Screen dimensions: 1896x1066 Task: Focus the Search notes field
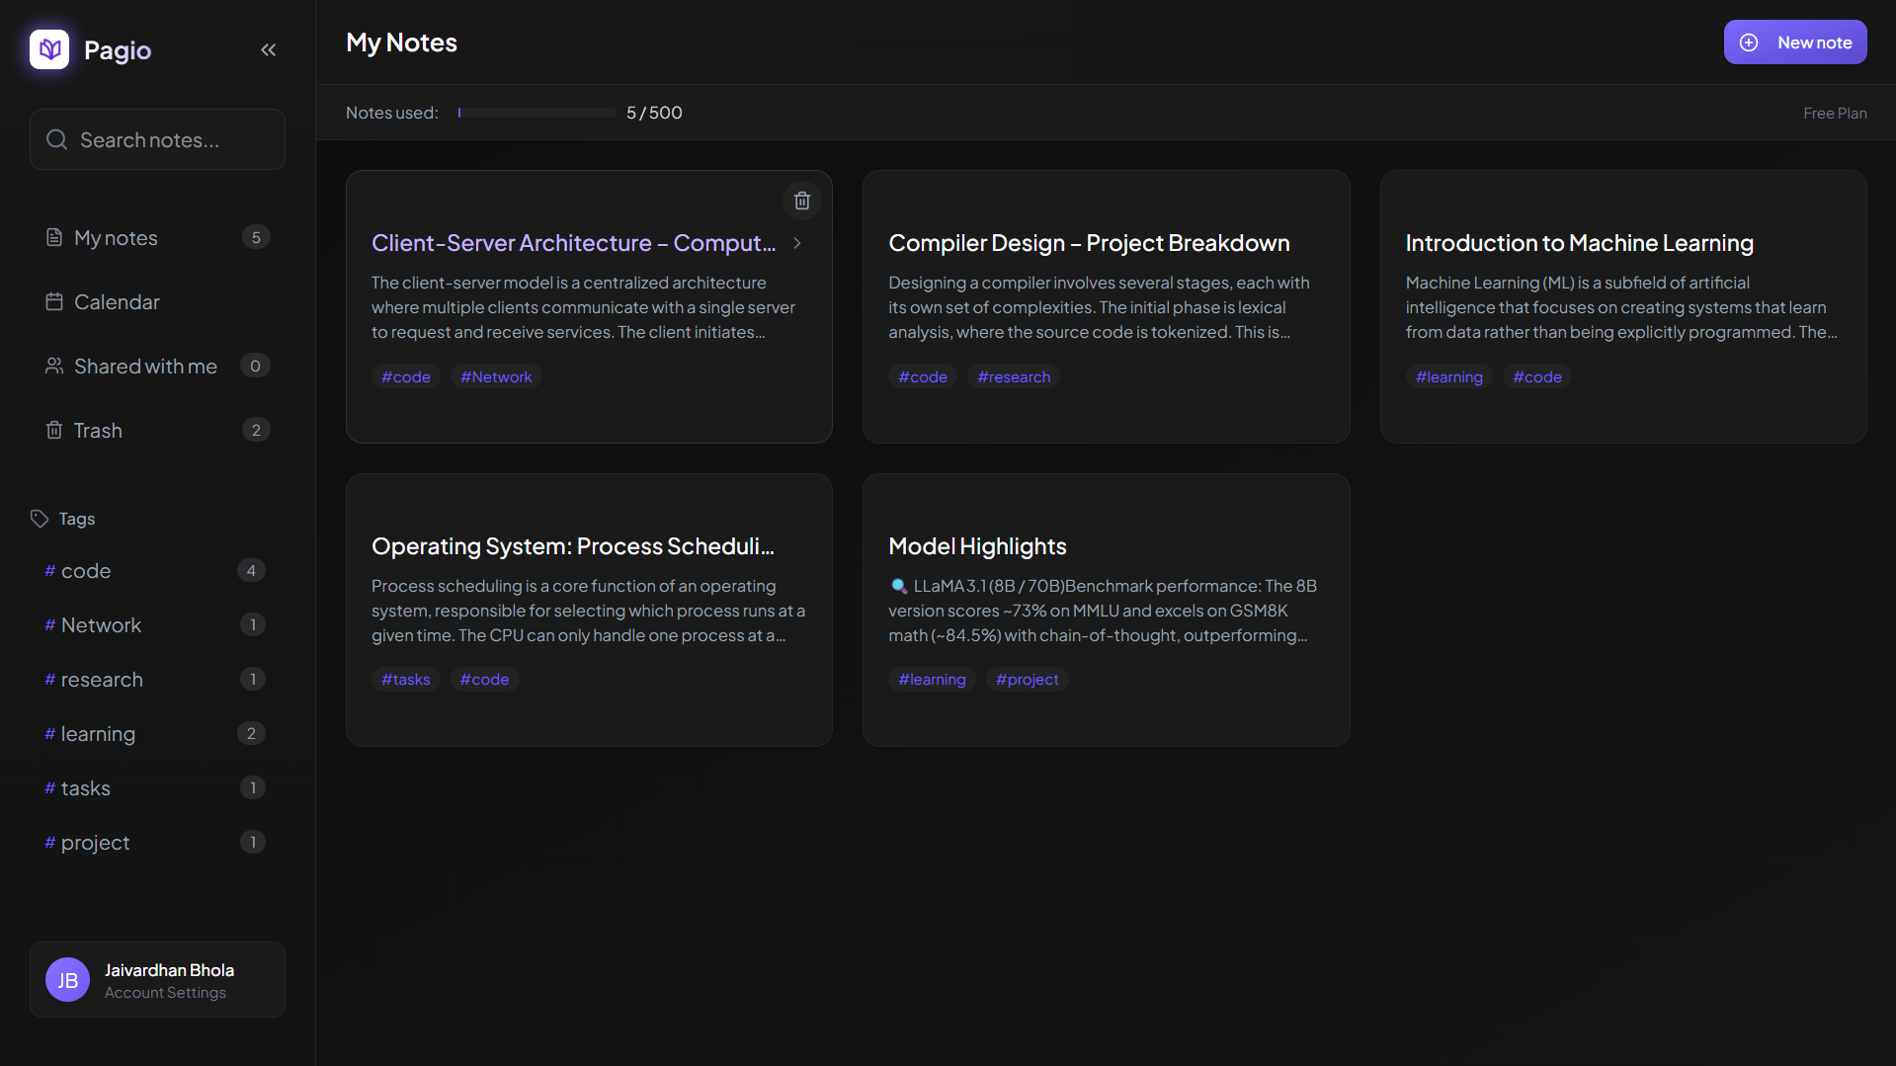click(157, 139)
